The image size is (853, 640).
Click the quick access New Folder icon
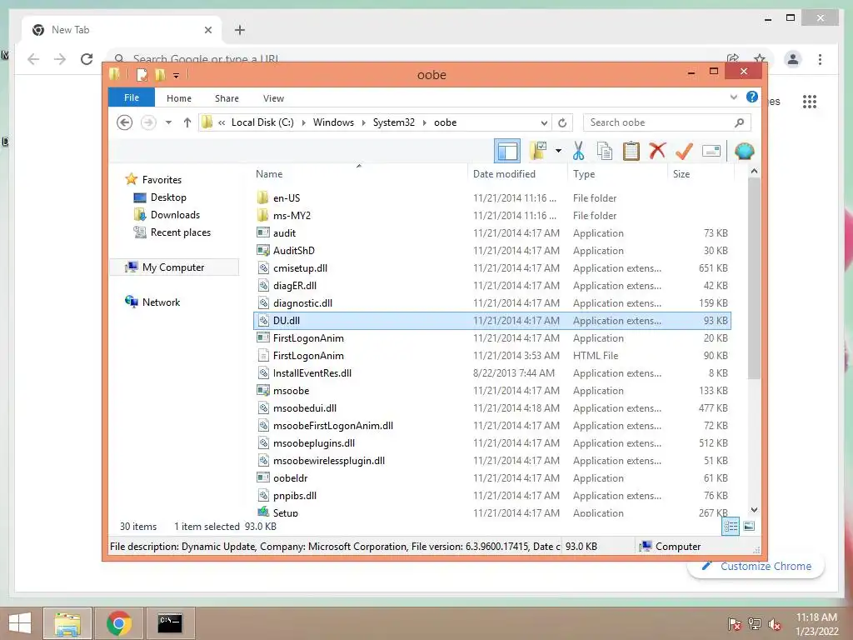click(160, 74)
